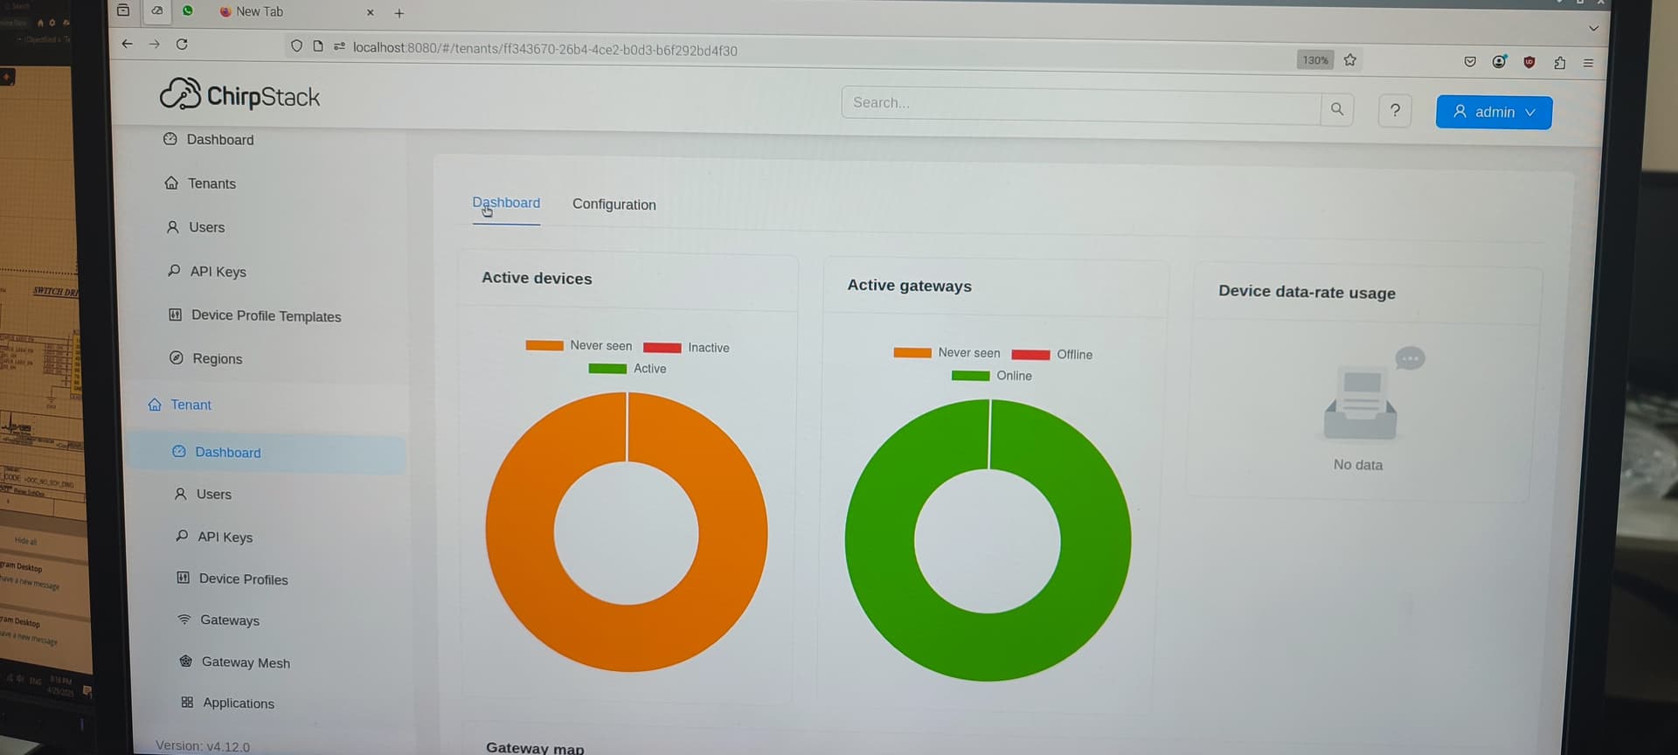Click the browser reload icon
Viewport: 1678px width, 755px height.
tap(182, 45)
